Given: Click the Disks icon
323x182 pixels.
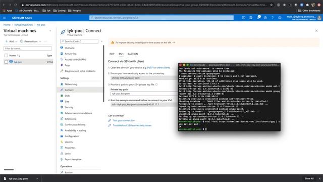Looking at the screenshot, I should pyautogui.click(x=62, y=96).
